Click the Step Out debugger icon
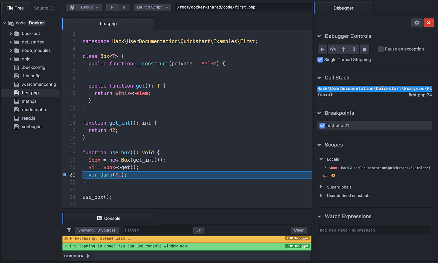This screenshot has width=438, height=263. coord(354,49)
